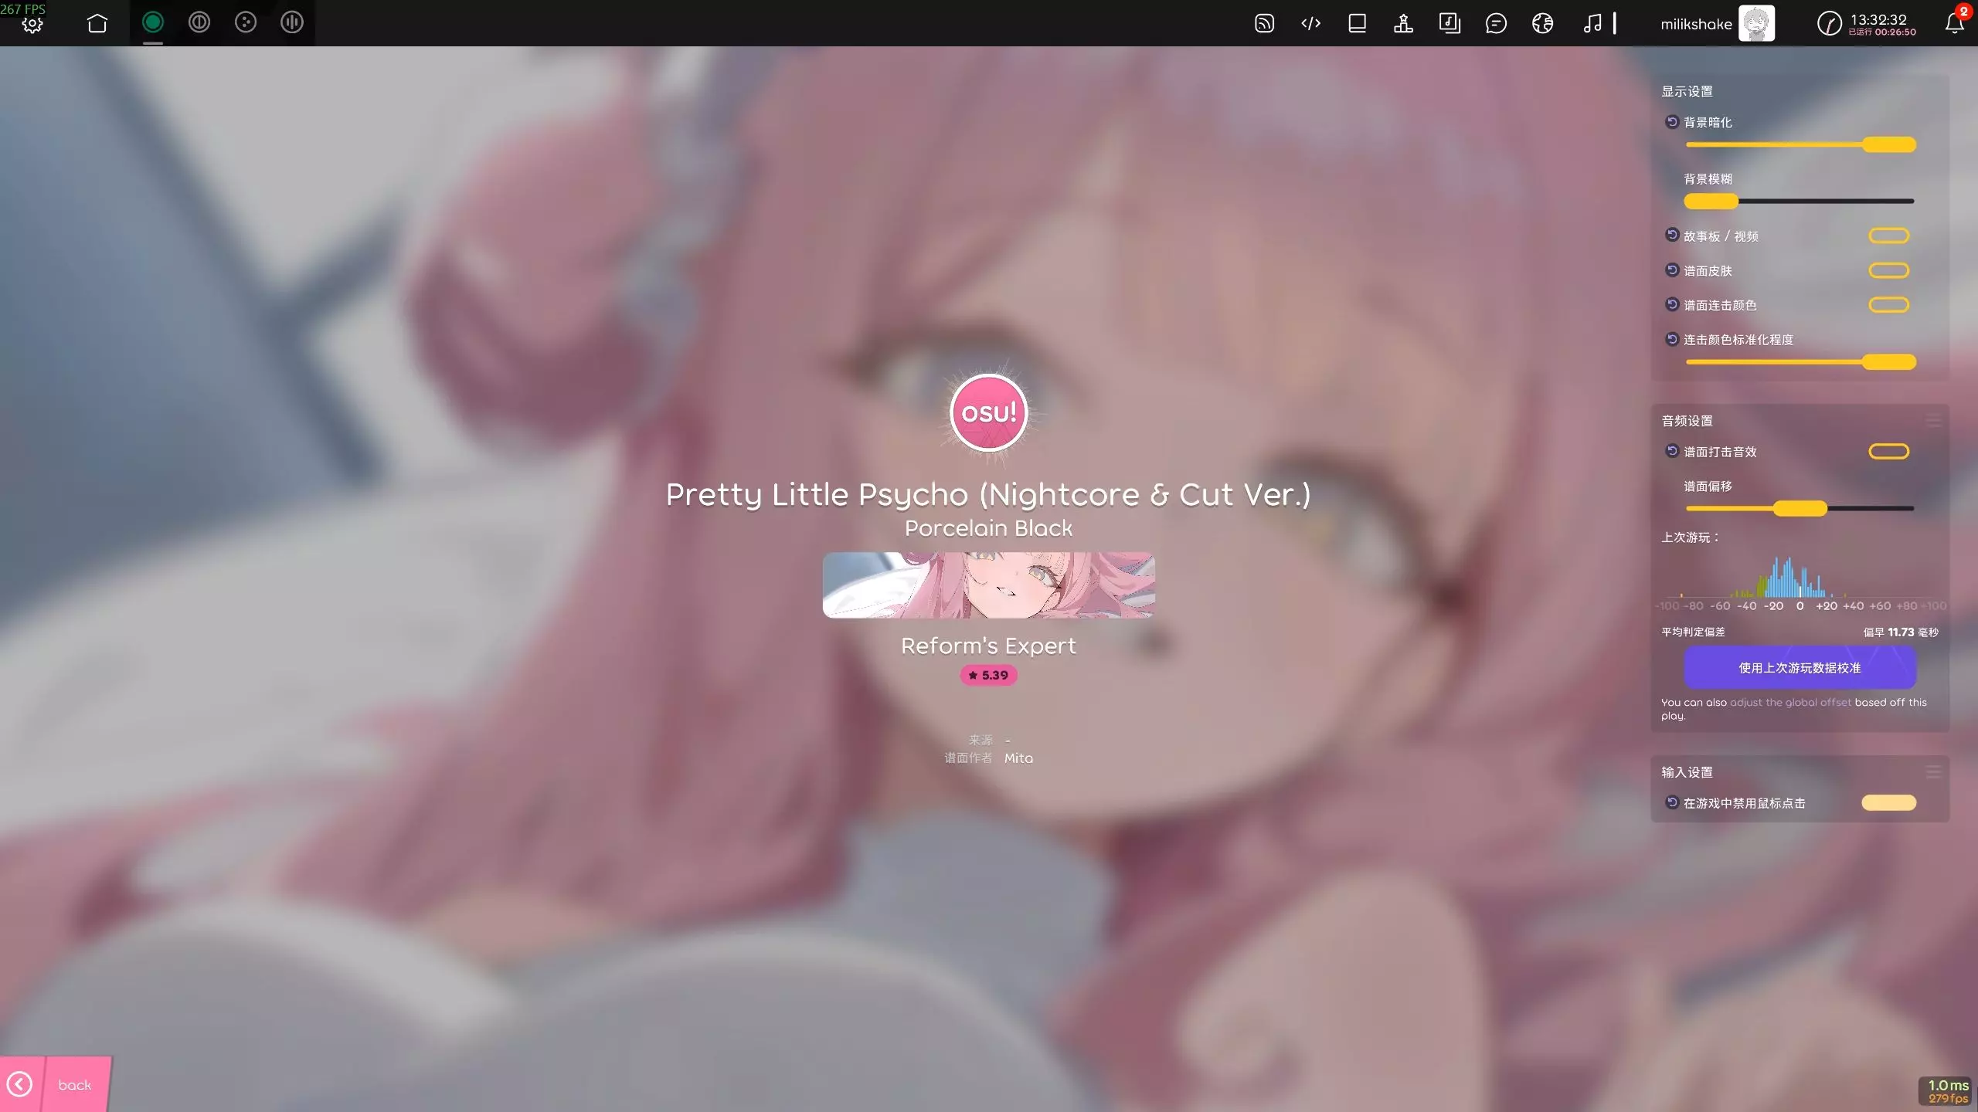
Task: Reset 在游戏中禁用鼠标点击 to default
Action: click(1672, 802)
